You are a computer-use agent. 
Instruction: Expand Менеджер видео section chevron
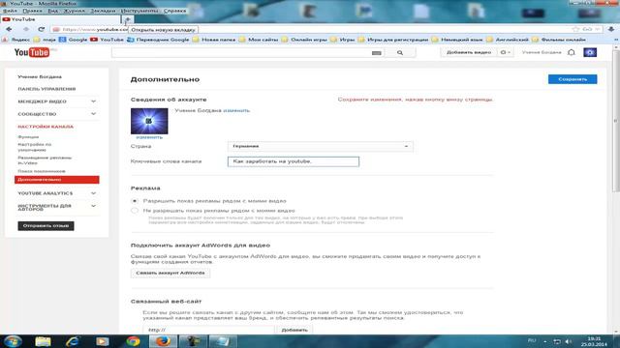[x=93, y=101]
